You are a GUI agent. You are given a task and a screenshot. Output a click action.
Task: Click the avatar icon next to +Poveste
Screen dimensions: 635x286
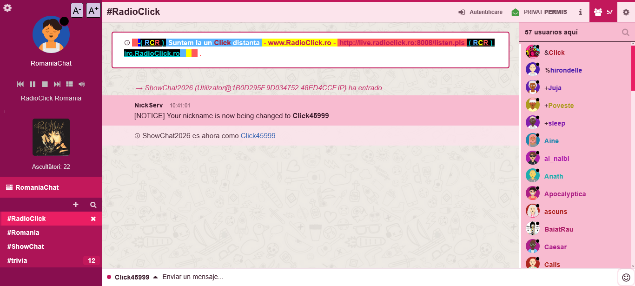(x=532, y=105)
